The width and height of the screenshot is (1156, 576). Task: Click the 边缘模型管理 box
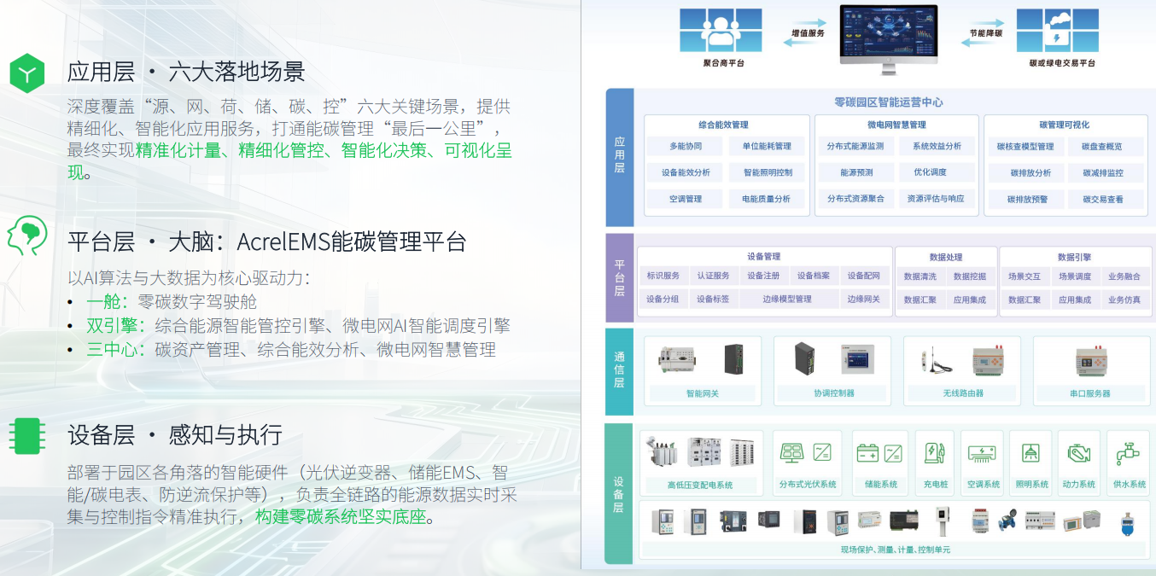(787, 300)
